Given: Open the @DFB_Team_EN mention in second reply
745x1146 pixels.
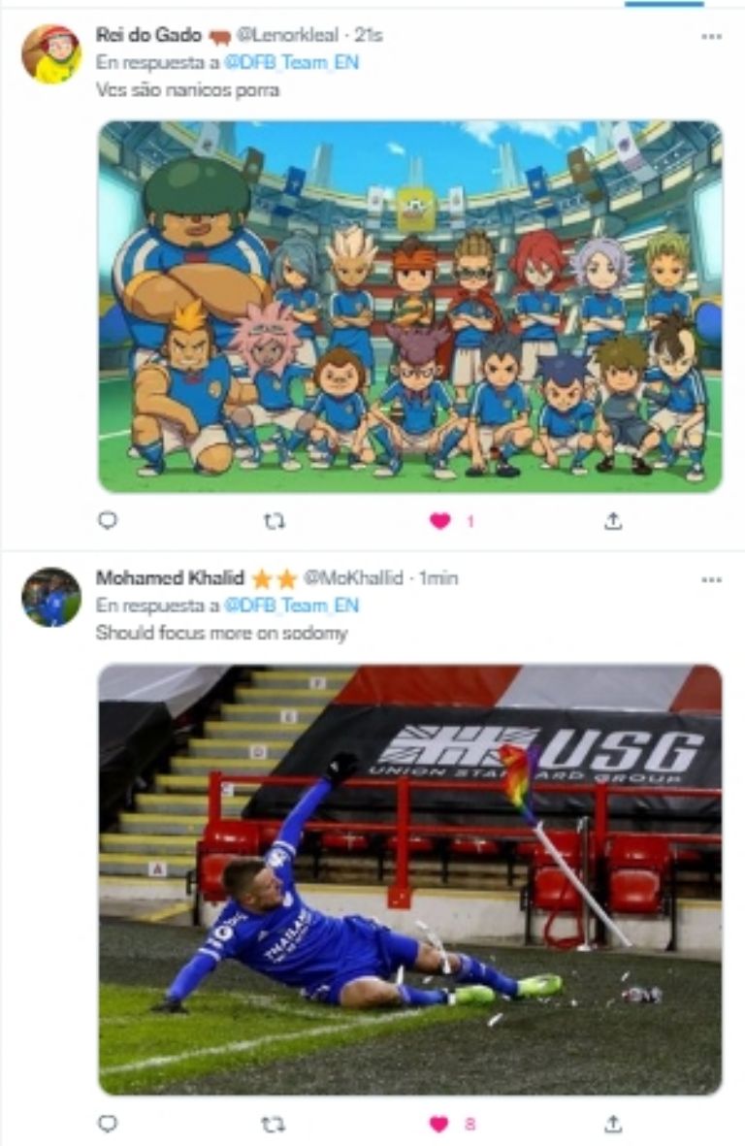Looking at the screenshot, I should click(291, 606).
